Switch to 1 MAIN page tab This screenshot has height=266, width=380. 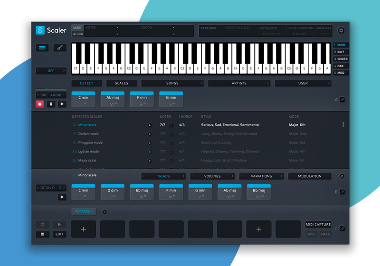coord(341,45)
